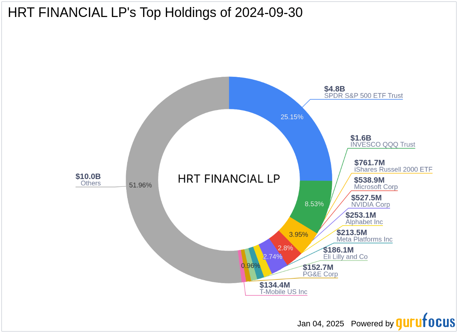Click the $538.9M value label
458x333 pixels.
369,180
